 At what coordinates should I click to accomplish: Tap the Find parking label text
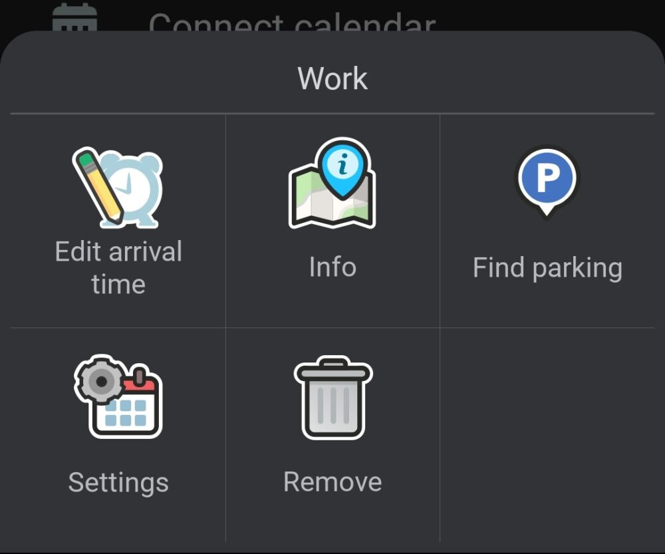(547, 267)
